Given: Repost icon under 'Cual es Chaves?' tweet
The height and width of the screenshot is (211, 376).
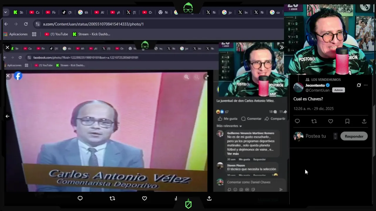Looking at the screenshot, I should tap(314, 121).
